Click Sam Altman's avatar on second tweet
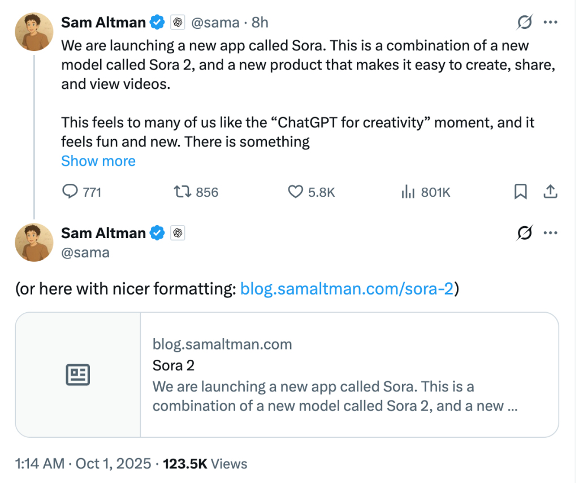Screen dimensions: 579x483 click(x=34, y=242)
